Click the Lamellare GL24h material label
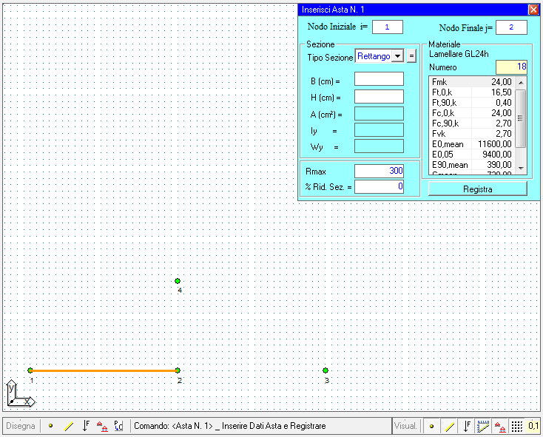 click(x=459, y=54)
